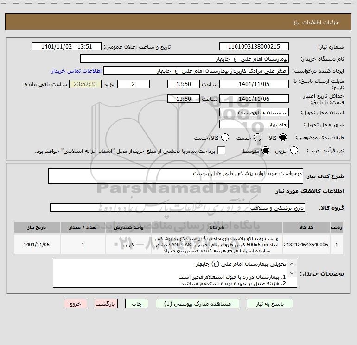Click the need date 1401/11/05 table cell
Image resolution: width=357 pixels, height=345 pixels.
pos(37,245)
